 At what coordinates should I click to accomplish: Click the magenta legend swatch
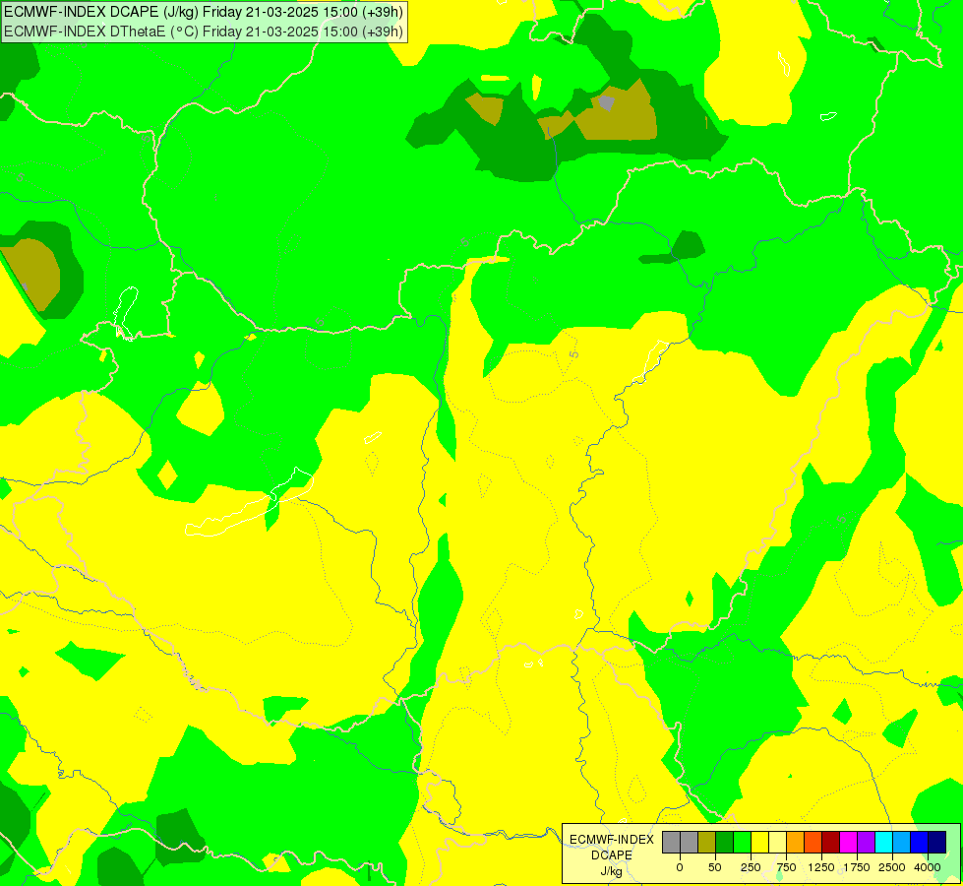click(849, 842)
